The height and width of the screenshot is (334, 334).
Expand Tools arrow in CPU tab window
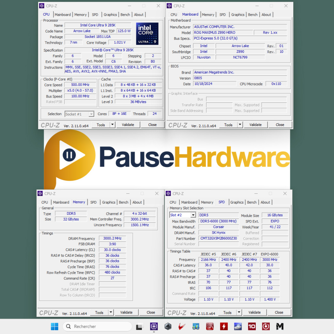[x=113, y=125]
